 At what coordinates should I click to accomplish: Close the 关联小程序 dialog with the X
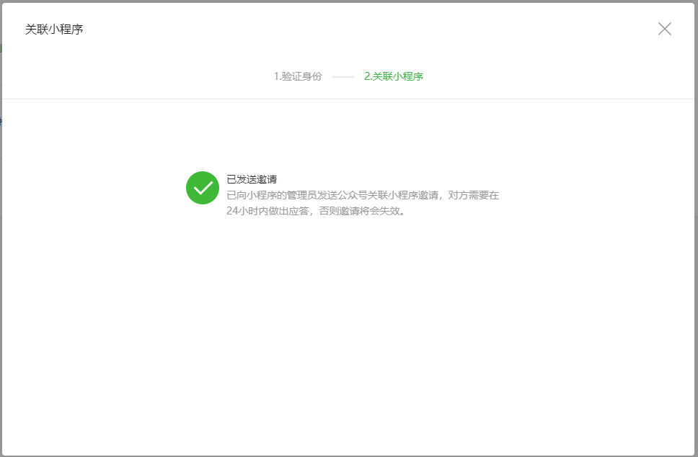coord(664,29)
